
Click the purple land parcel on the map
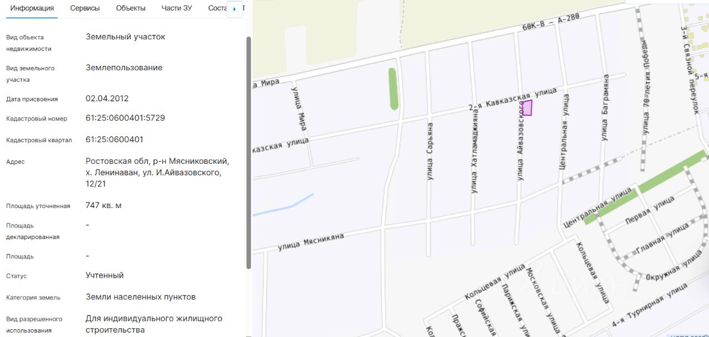527,108
